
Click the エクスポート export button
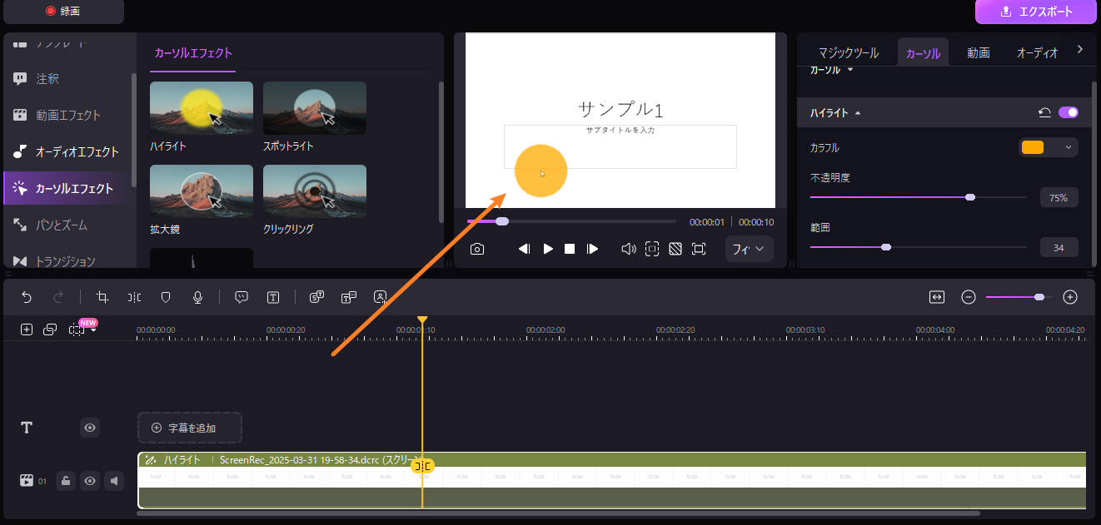point(1036,12)
